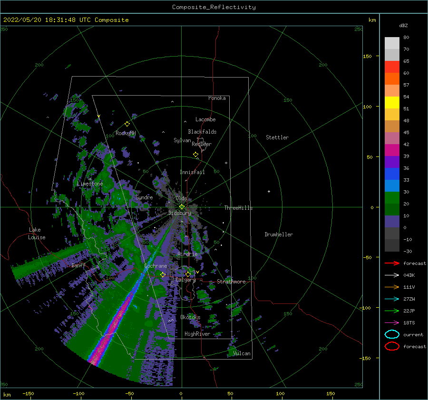Screen dimensions: 428x400
Task: Click the Lake Louise label
Action: tap(37, 234)
